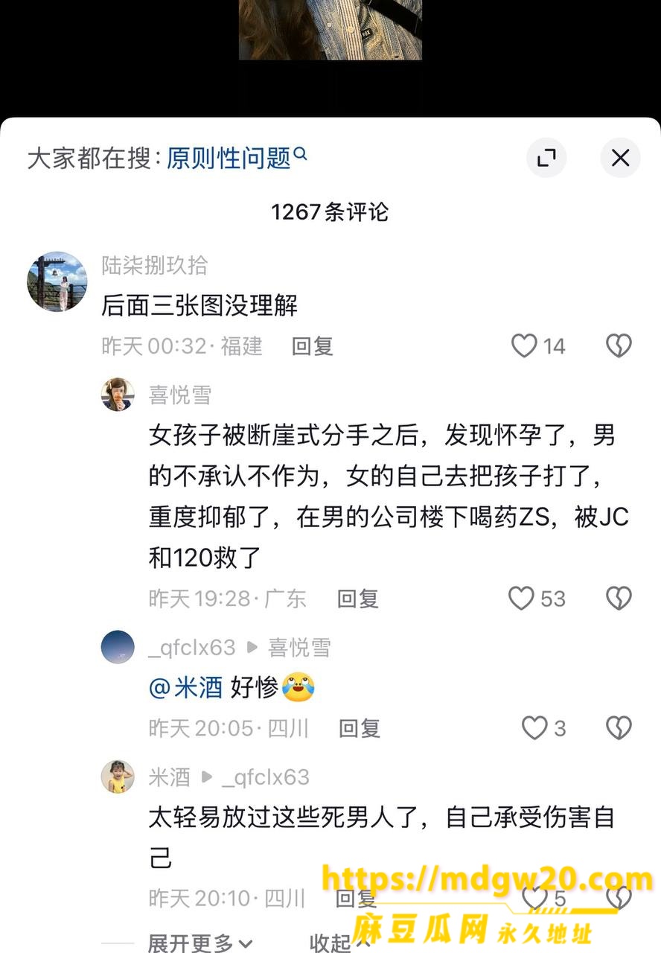
Task: Tap the @米酒 mention link
Action: pyautogui.click(x=185, y=688)
